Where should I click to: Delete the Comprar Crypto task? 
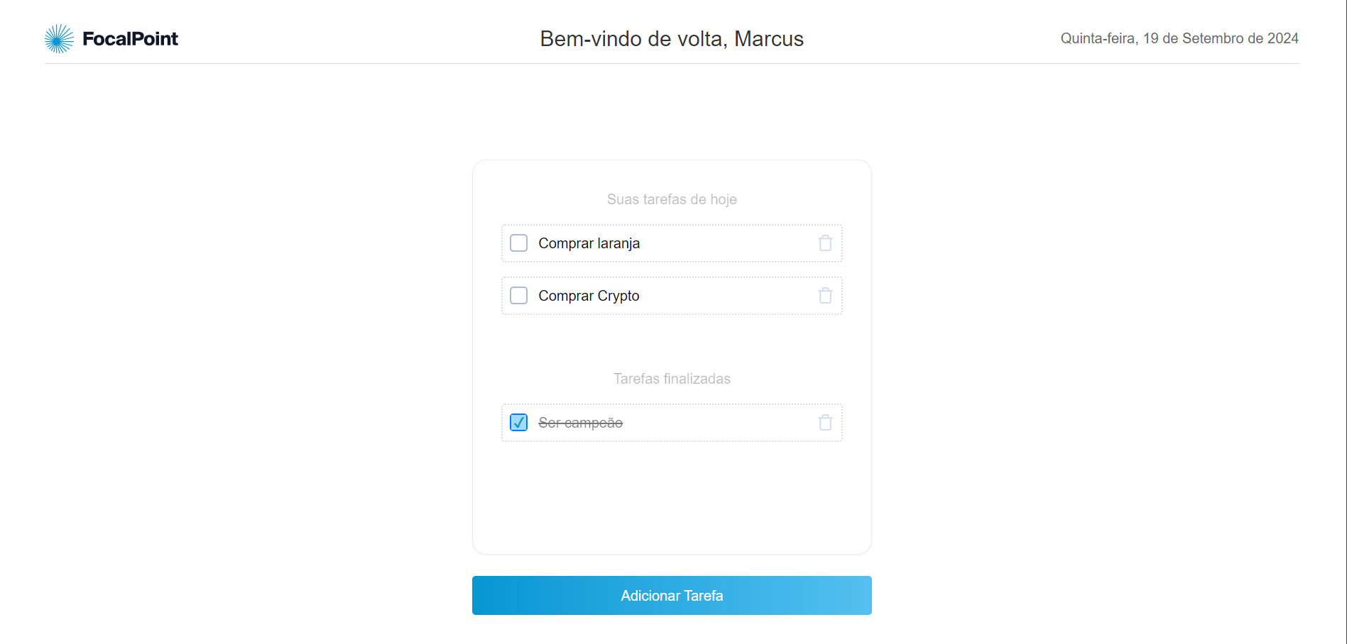[825, 296]
